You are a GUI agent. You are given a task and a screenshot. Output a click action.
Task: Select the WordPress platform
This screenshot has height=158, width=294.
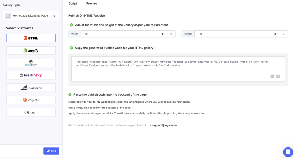click(x=31, y=63)
